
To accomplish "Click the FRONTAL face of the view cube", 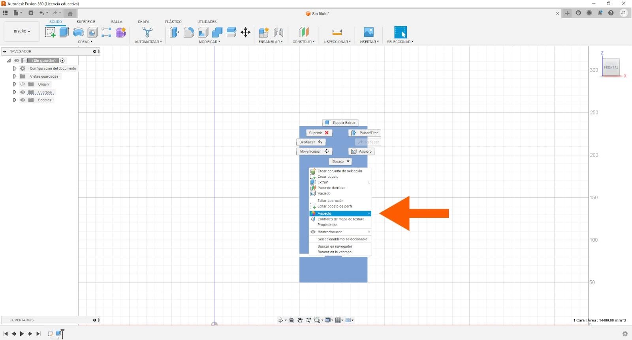I will coord(611,67).
